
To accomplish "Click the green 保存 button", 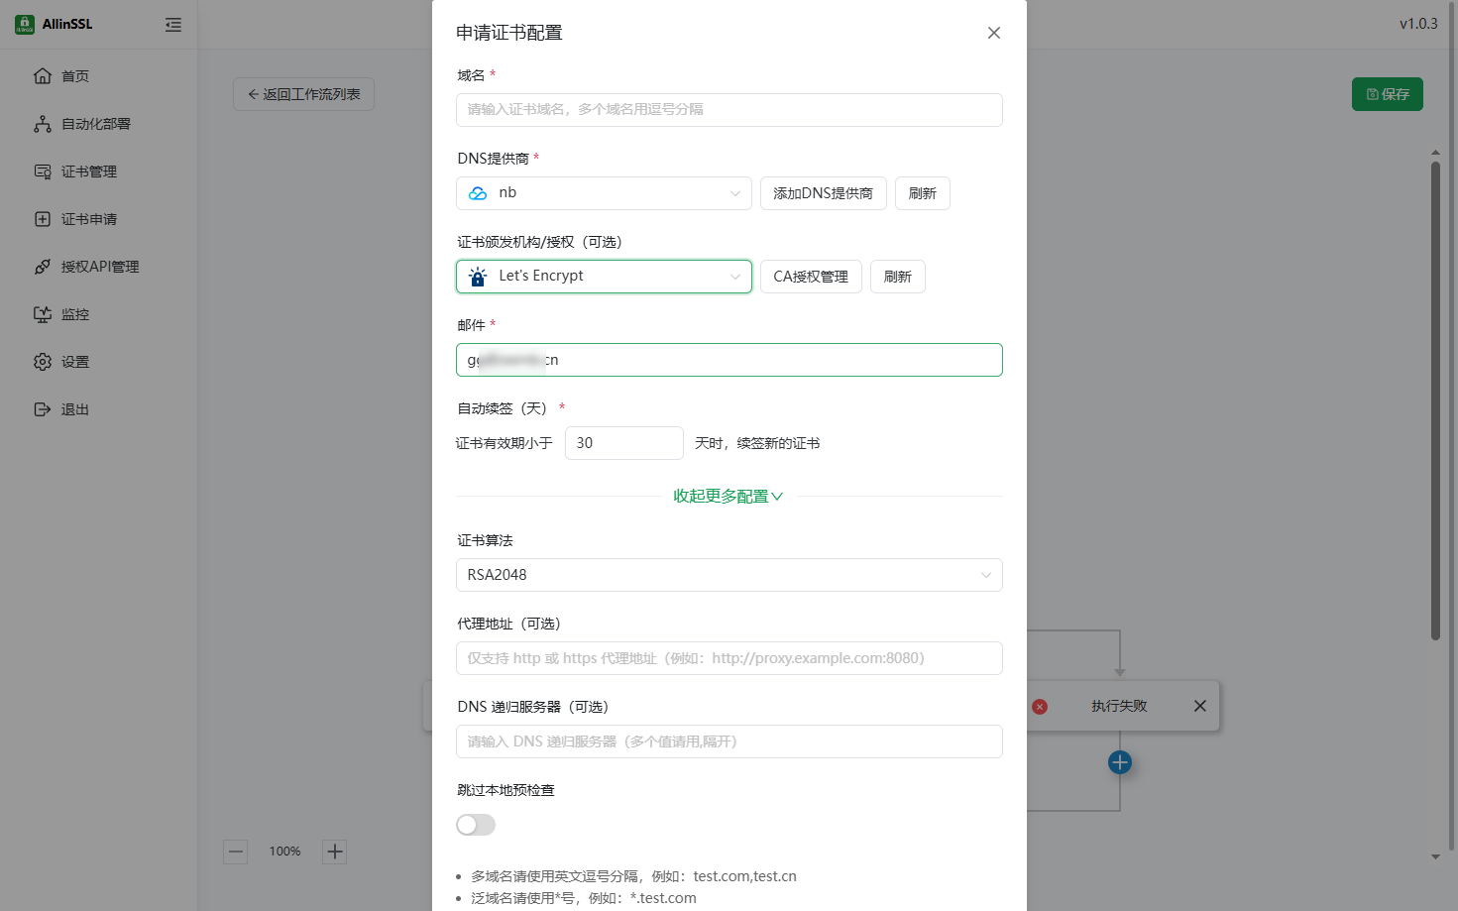I will (x=1387, y=94).
